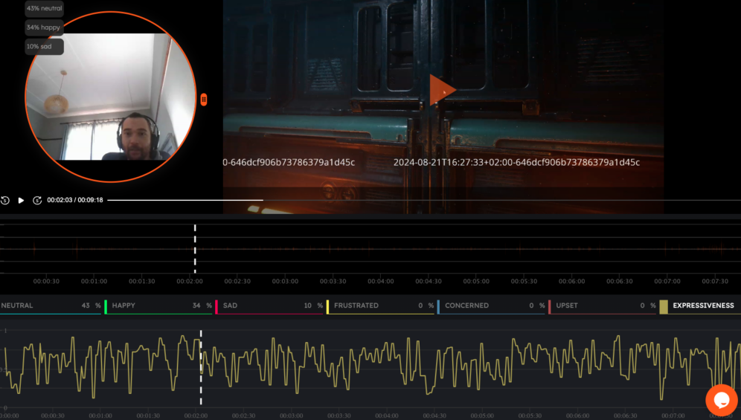Select the UPSET emotion tab
The image size is (741, 420).
(x=603, y=306)
